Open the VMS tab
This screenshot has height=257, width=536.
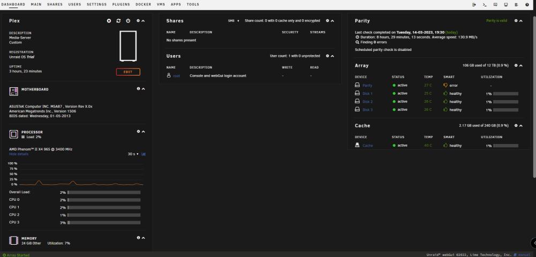tap(161, 4)
